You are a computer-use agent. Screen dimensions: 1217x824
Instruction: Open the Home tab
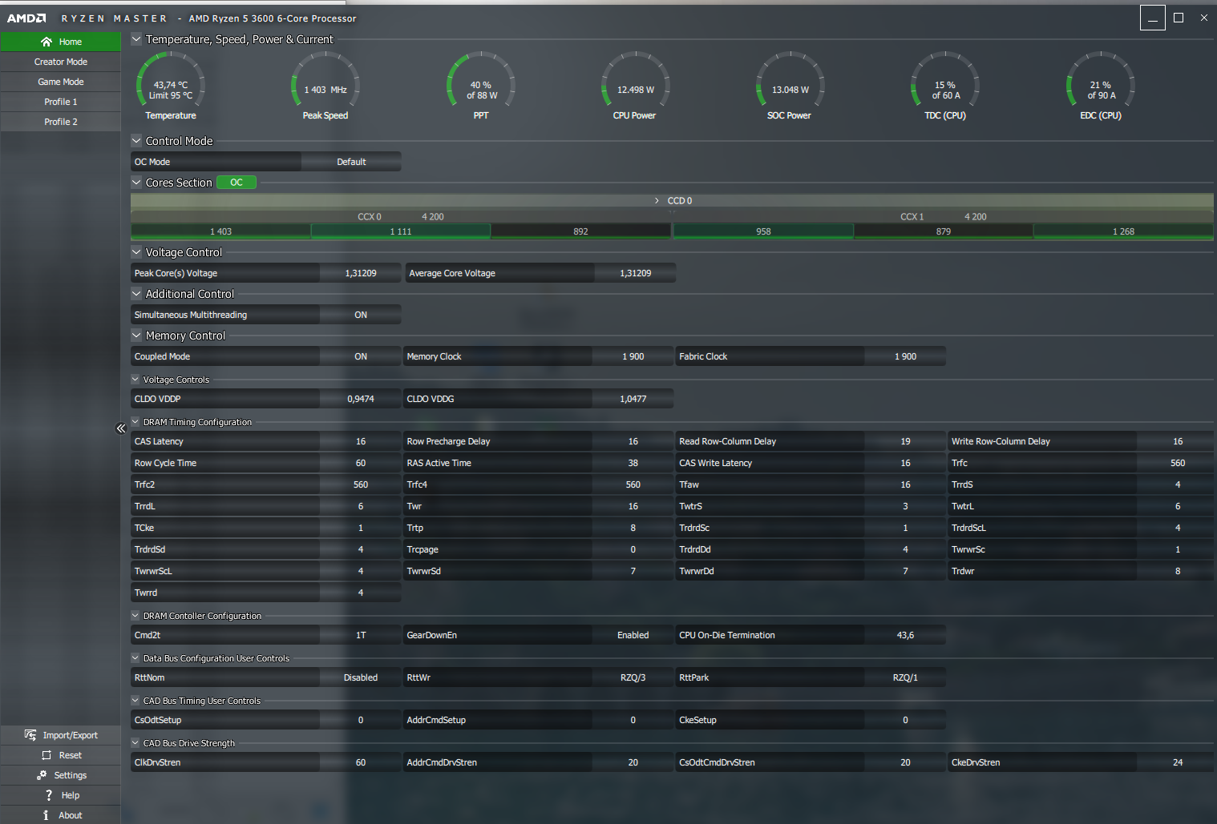coord(61,42)
